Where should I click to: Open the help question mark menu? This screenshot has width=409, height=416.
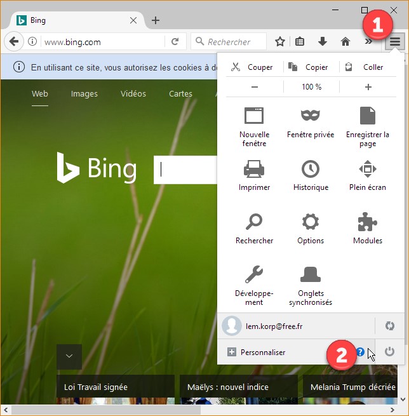click(x=360, y=352)
